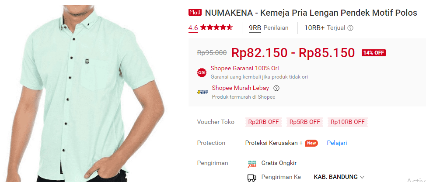Open the KAB. BANDUNG location dropdown
This screenshot has height=182, width=426.
pyautogui.click(x=339, y=177)
